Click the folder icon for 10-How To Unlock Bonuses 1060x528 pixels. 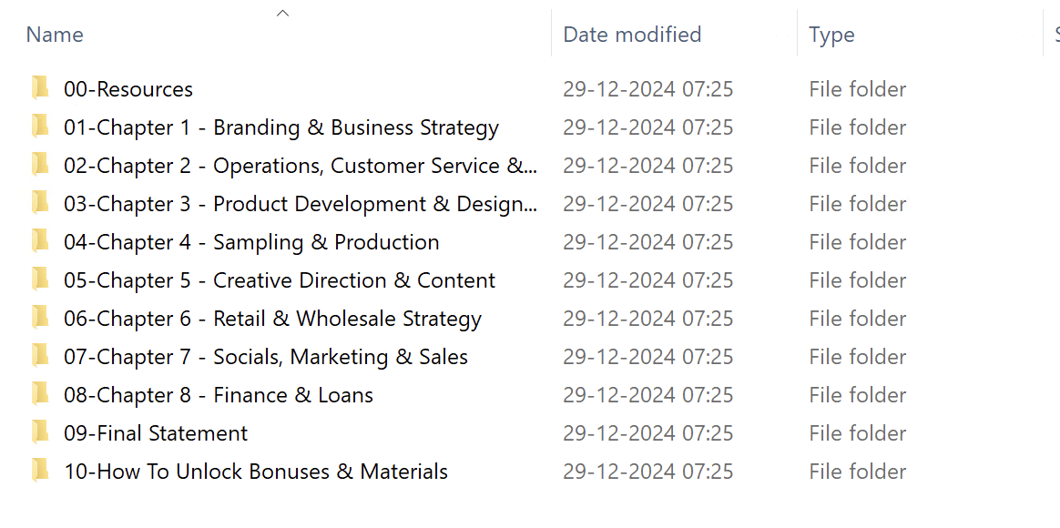click(39, 471)
